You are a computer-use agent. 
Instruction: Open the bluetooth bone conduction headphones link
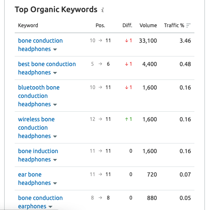[39, 96]
